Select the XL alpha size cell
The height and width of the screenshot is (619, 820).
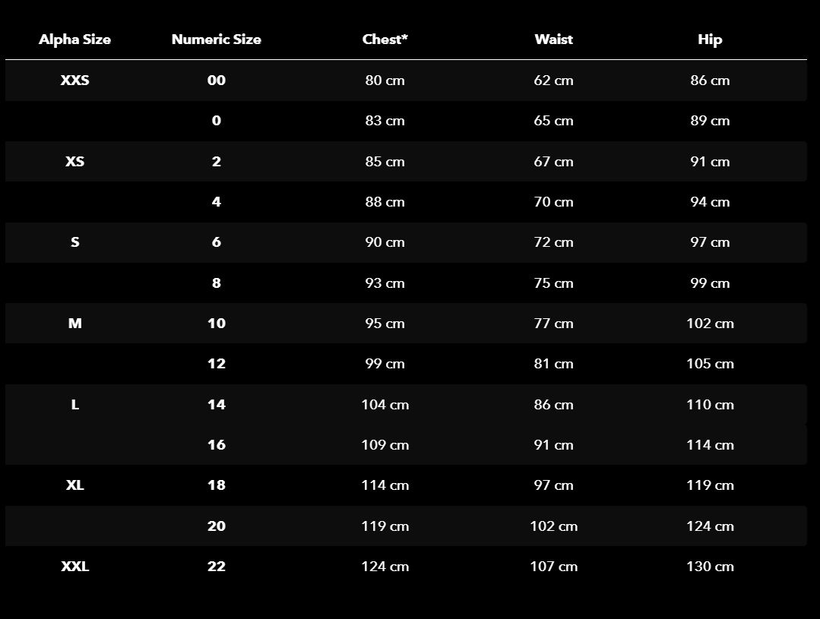click(74, 485)
